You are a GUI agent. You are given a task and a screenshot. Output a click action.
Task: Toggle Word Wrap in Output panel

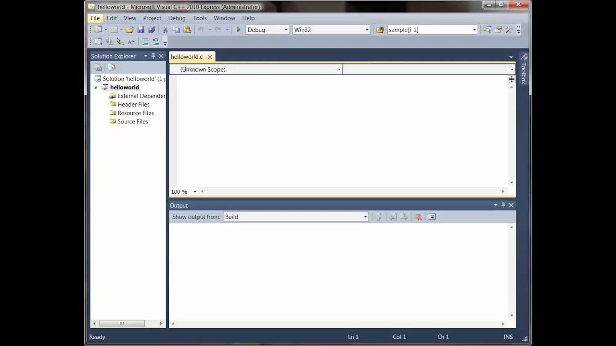432,217
